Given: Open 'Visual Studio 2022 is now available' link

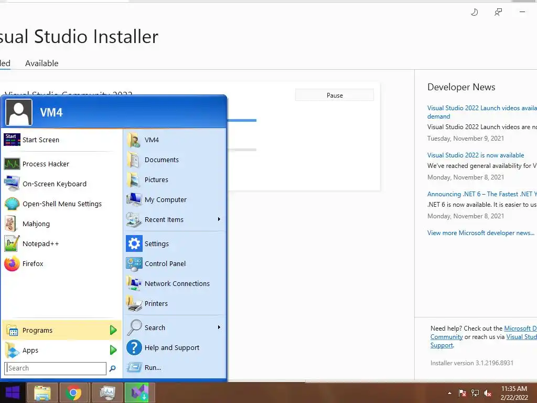Looking at the screenshot, I should tap(475, 155).
